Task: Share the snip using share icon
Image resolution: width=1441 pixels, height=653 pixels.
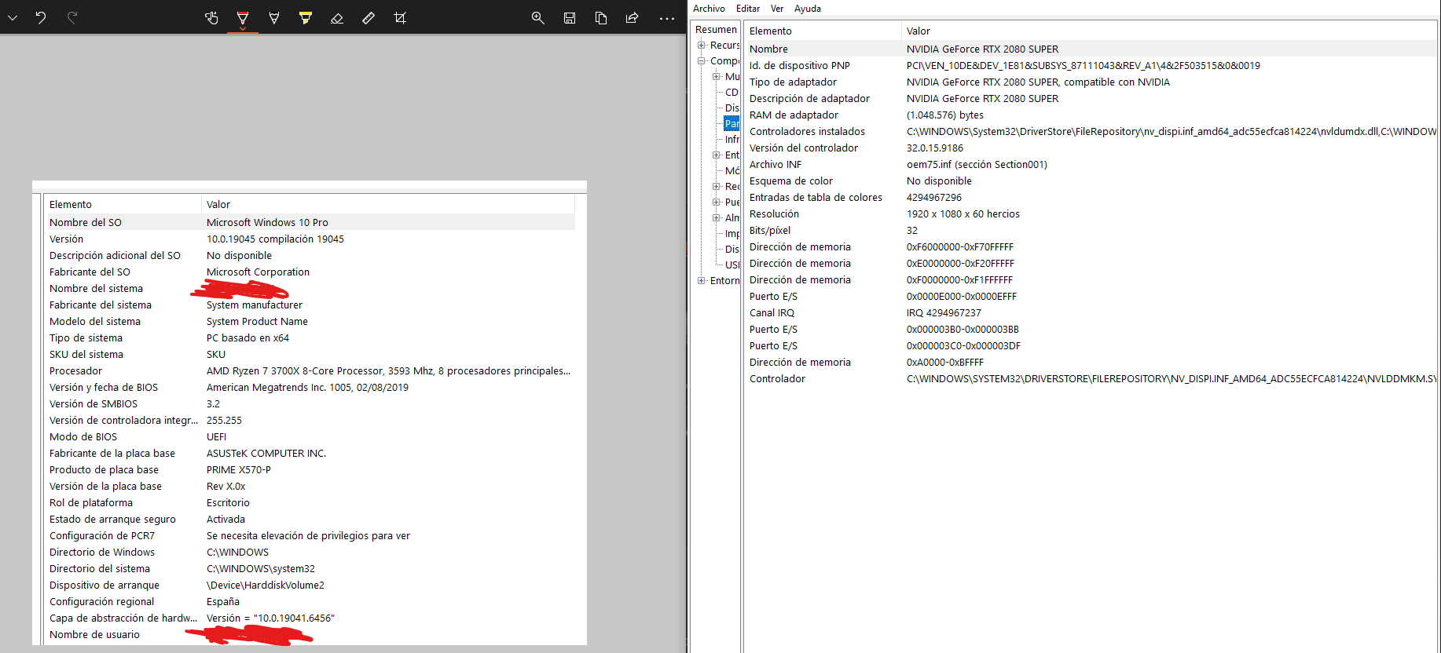Action: tap(632, 17)
